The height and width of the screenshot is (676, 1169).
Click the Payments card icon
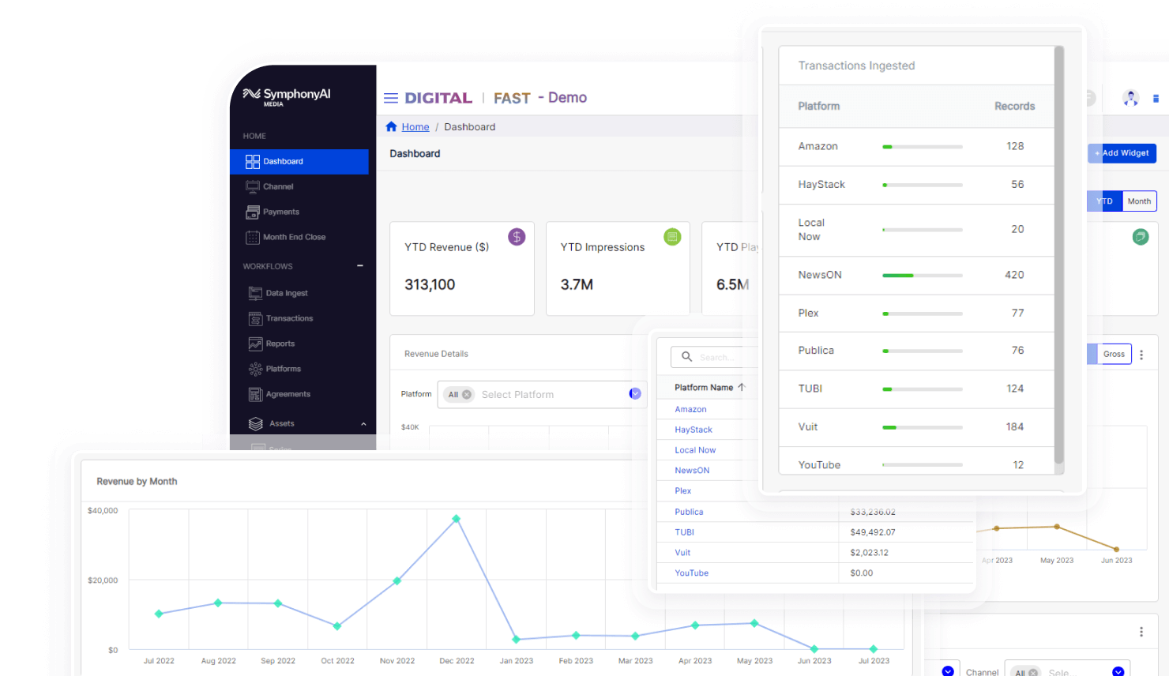(253, 212)
